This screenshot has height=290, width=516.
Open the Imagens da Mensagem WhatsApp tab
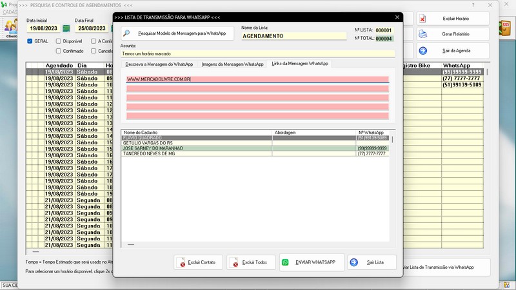tap(232, 64)
